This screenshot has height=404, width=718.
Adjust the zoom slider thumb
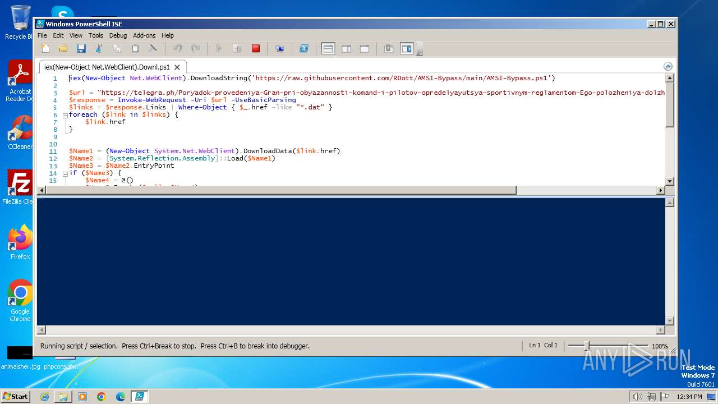click(x=587, y=346)
